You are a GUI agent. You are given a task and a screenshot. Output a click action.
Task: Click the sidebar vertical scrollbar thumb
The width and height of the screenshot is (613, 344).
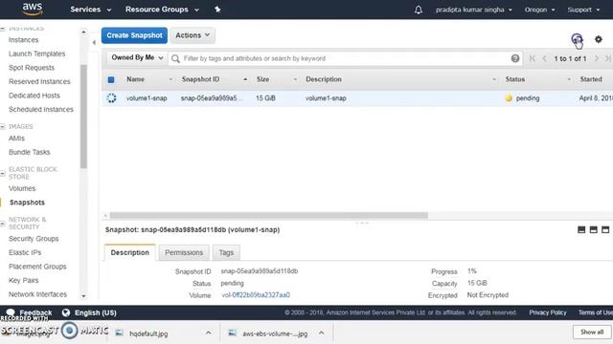click(83, 117)
